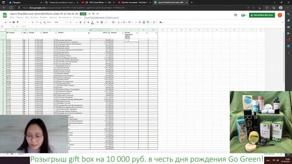The height and width of the screenshot is (164, 292).
Task: Open the font family dropdown
Action: [61, 22]
